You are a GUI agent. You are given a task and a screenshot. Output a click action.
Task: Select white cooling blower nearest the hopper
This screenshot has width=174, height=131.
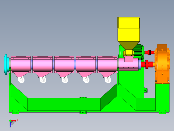[x=108, y=80]
